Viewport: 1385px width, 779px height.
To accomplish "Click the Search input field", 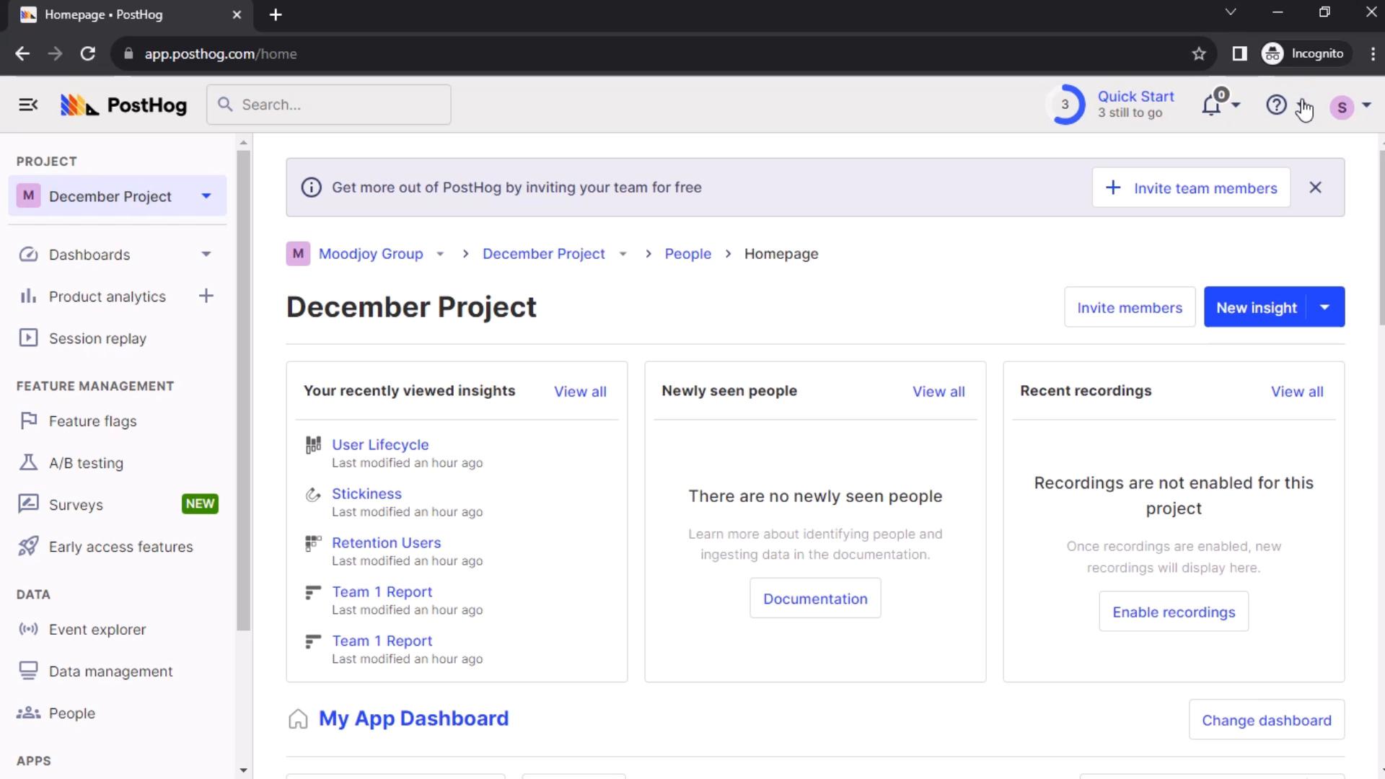I will (x=328, y=105).
